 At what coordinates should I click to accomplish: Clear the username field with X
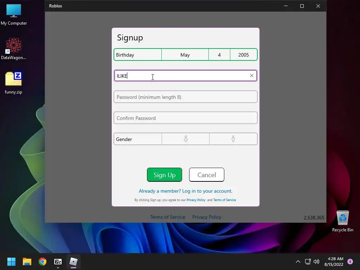click(x=252, y=76)
